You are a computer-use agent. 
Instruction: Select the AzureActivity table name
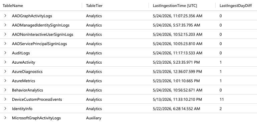pos(23,62)
